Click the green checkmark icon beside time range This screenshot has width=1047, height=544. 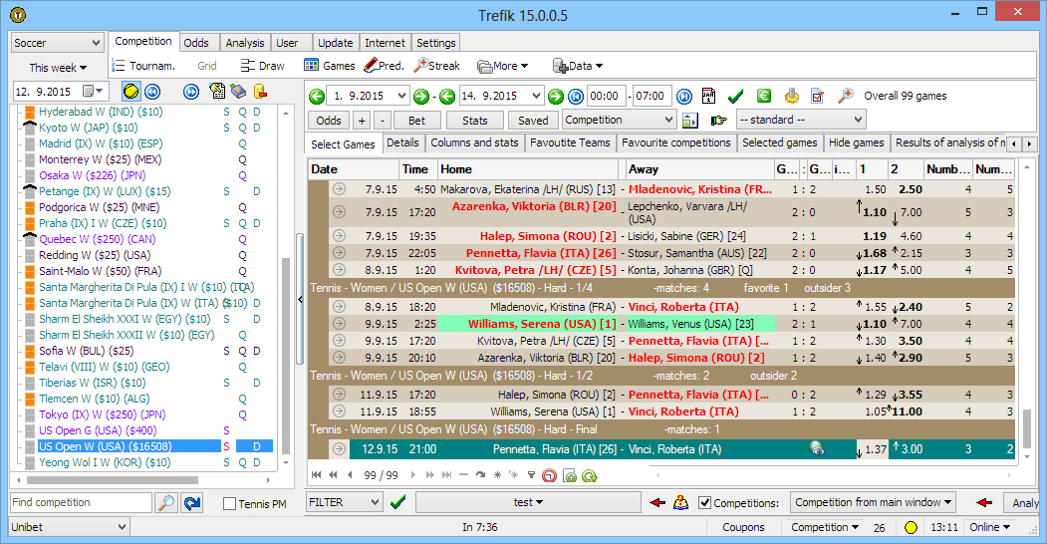click(x=736, y=97)
